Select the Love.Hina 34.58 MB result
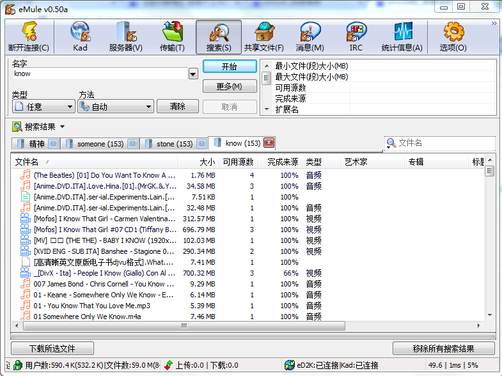The height and width of the screenshot is (376, 502). [x=248, y=186]
